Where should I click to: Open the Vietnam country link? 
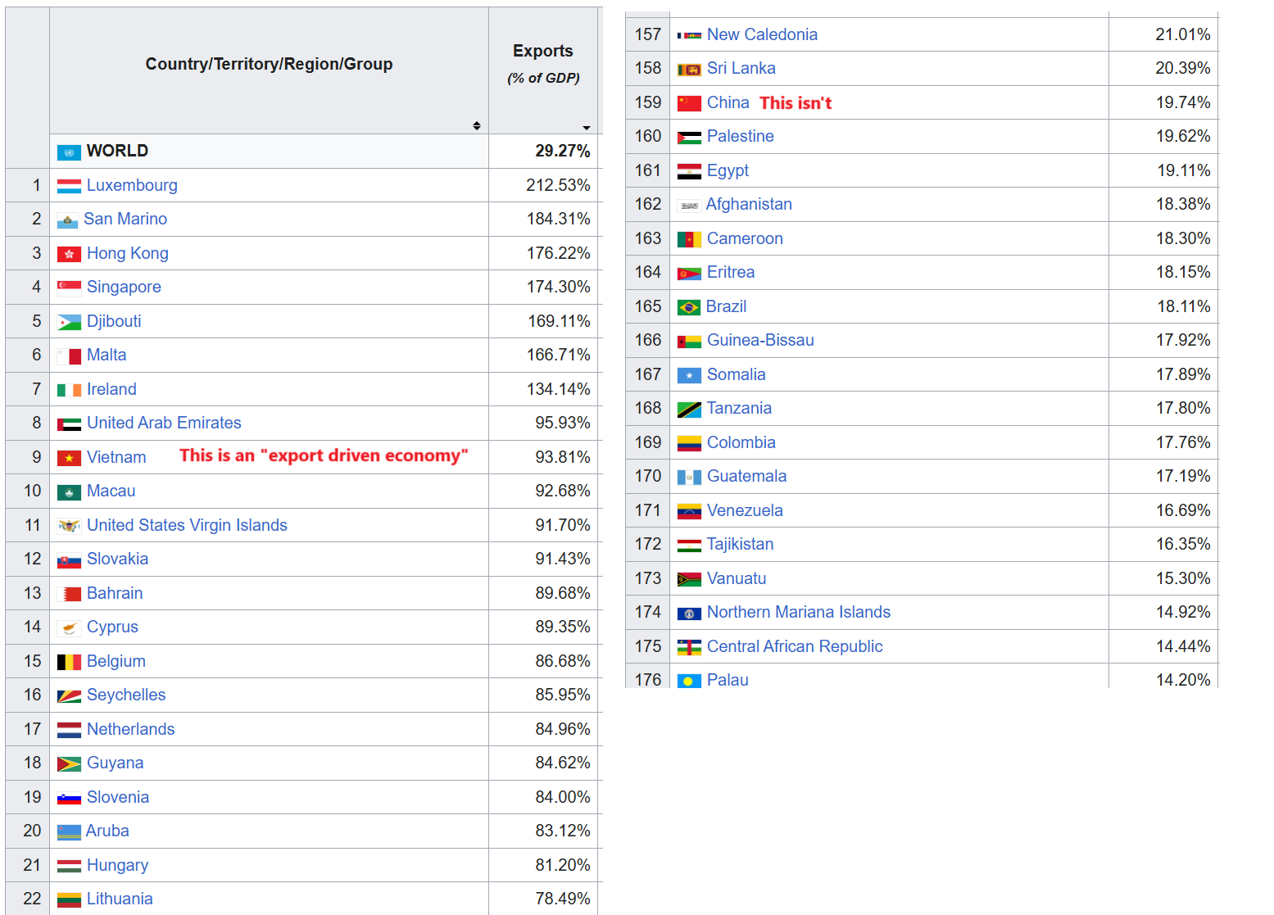116,457
